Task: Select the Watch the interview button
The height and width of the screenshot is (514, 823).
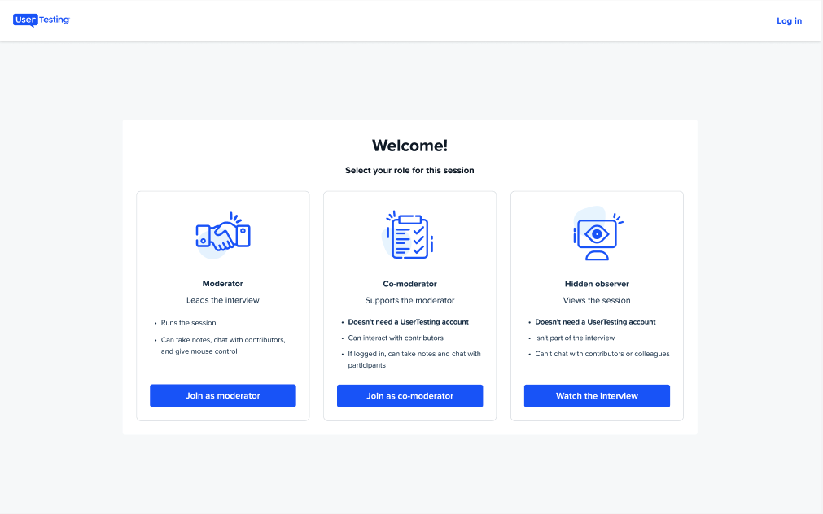Action: [597, 396]
